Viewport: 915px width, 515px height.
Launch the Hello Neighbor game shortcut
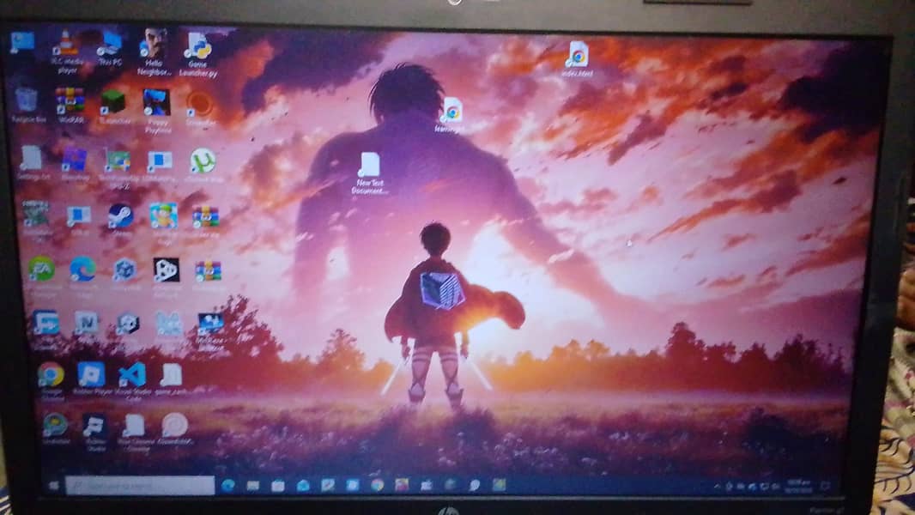click(x=154, y=51)
